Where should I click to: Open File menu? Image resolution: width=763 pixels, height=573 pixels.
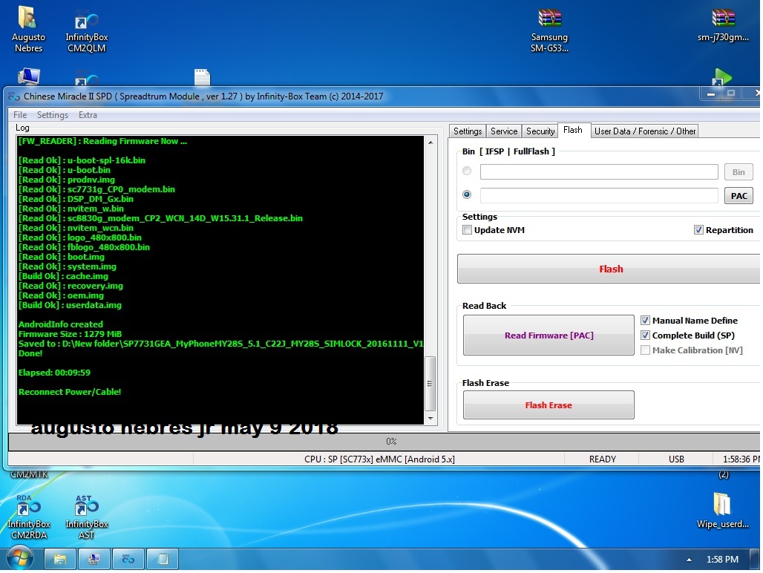point(20,115)
